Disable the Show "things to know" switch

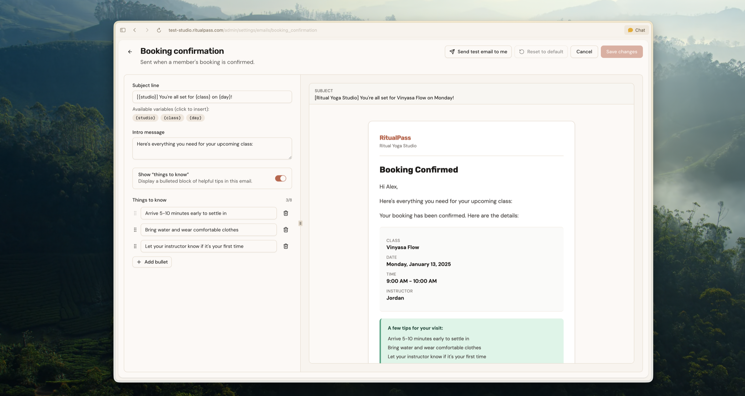(280, 179)
